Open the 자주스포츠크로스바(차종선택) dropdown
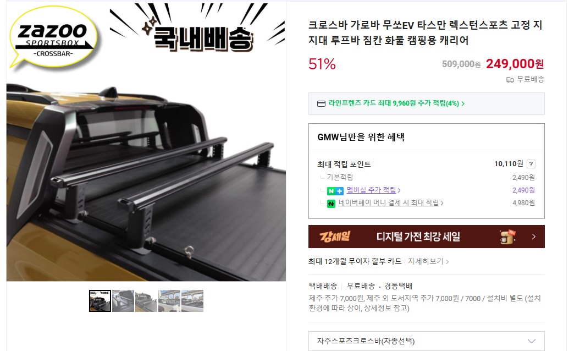The width and height of the screenshot is (569, 351). tap(427, 341)
